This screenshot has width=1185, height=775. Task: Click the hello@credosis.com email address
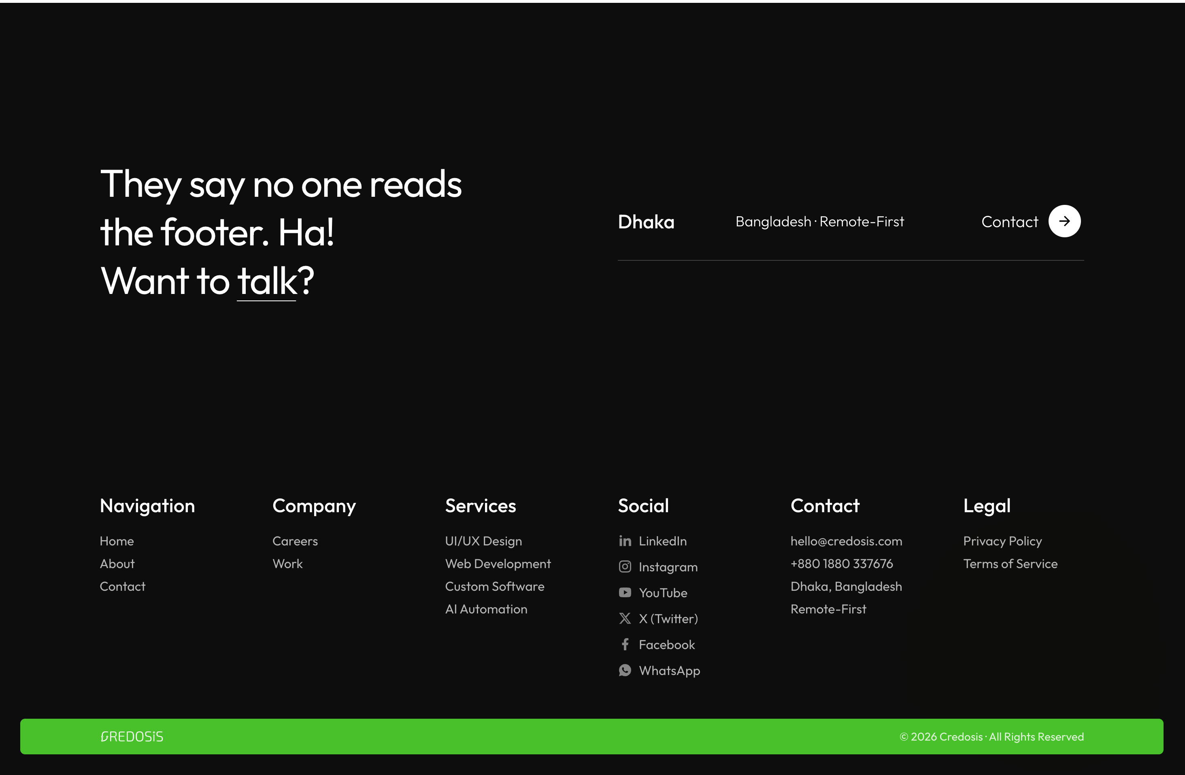click(x=847, y=541)
